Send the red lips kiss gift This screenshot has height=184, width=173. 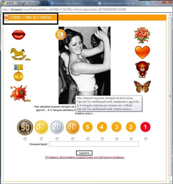click(18, 35)
